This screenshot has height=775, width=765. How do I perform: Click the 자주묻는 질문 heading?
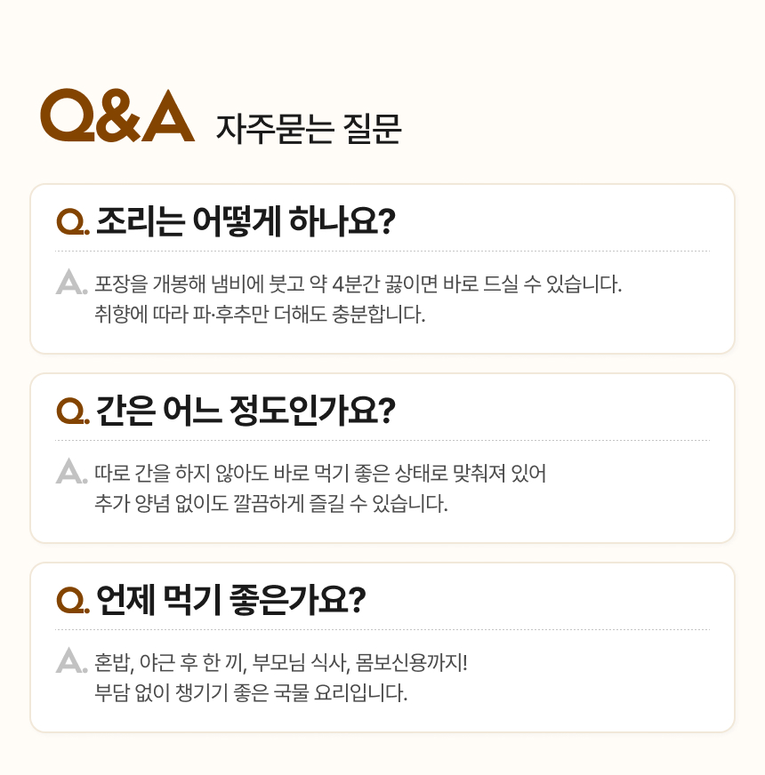309,129
